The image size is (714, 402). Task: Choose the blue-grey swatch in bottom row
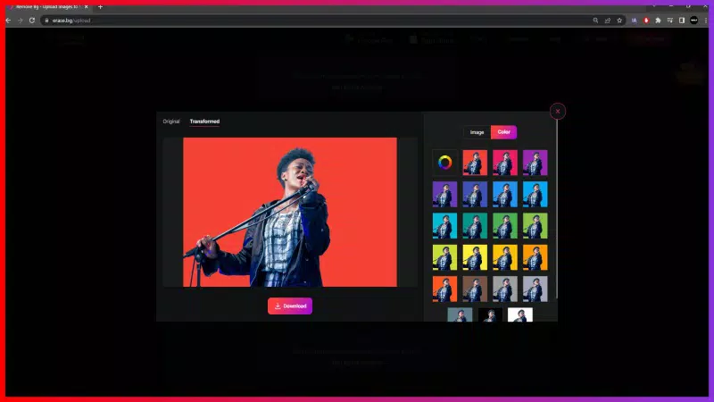pos(460,315)
